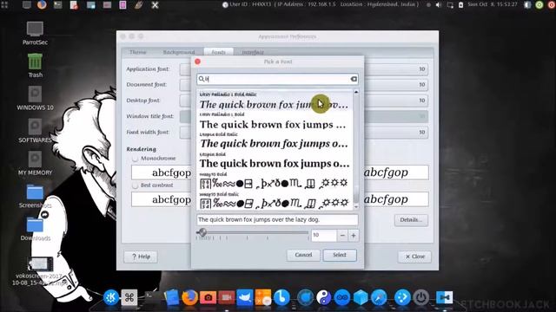Open the Screenshots folder on desktop

35,197
